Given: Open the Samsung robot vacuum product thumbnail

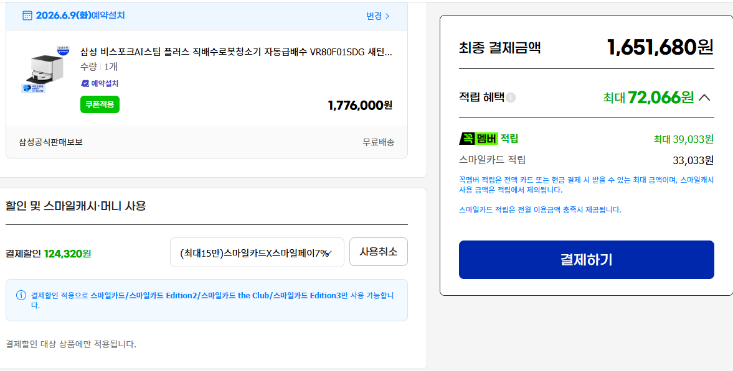Looking at the screenshot, I should tap(45, 70).
